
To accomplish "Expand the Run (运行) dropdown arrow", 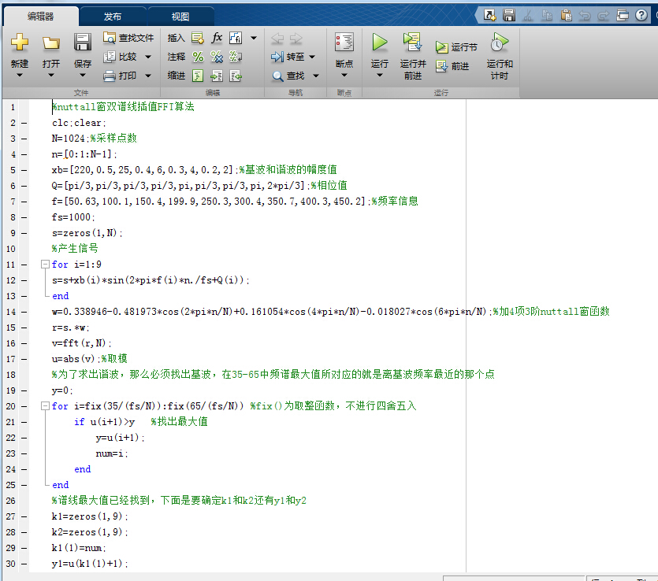I will [x=379, y=75].
